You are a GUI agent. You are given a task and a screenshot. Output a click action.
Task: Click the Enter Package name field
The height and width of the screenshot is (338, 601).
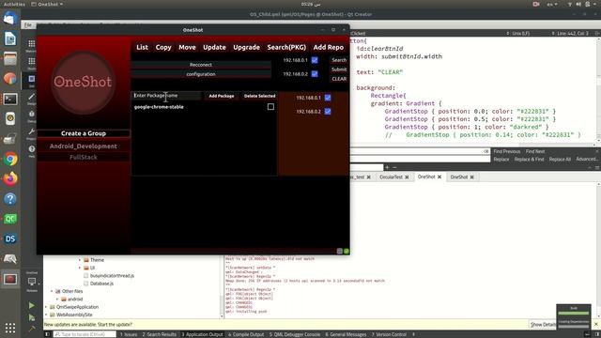click(167, 96)
